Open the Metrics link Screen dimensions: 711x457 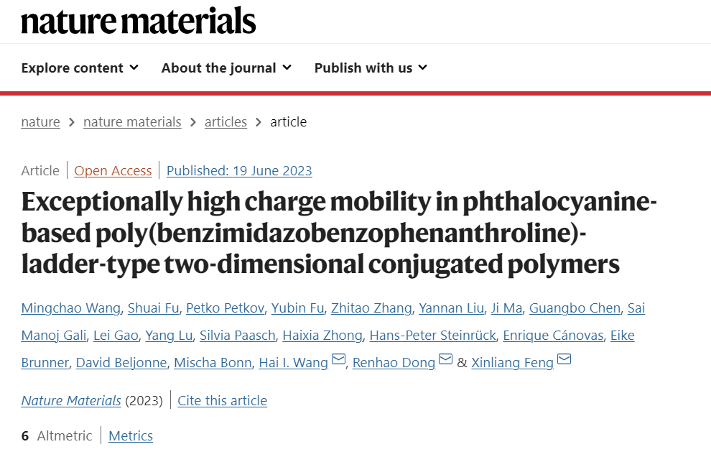coord(131,435)
